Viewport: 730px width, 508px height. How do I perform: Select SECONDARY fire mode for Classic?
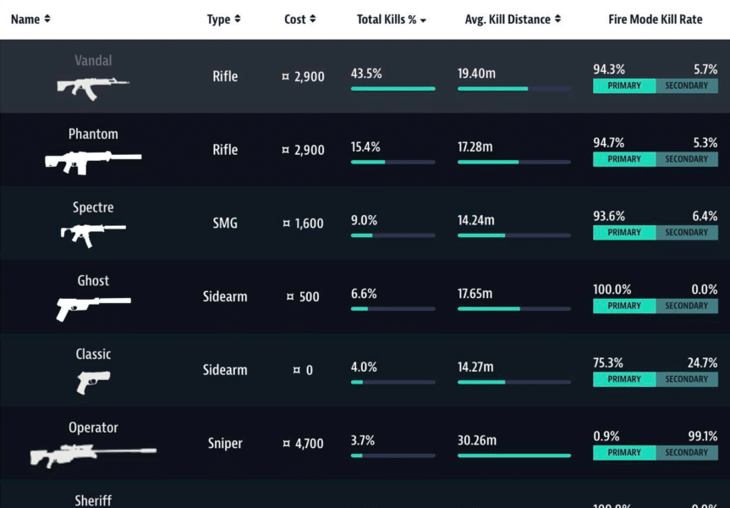coord(687,379)
